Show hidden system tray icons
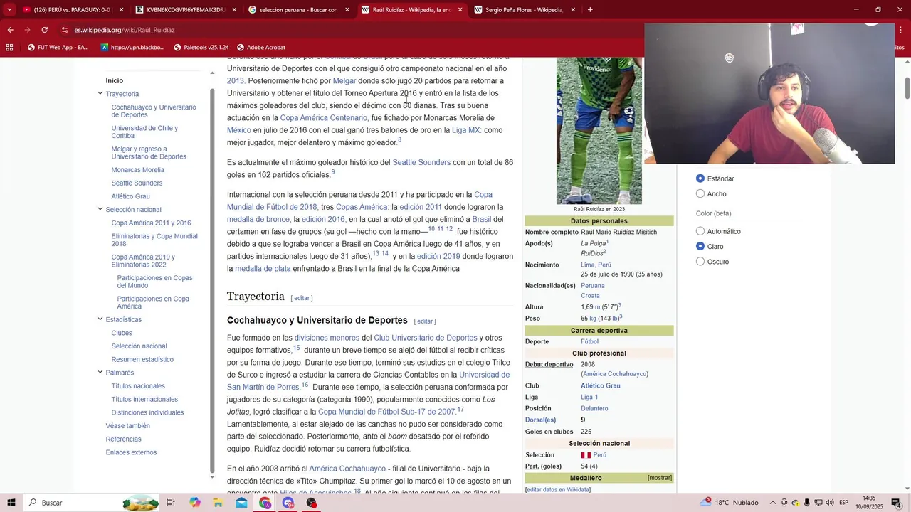911x512 pixels. point(772,503)
